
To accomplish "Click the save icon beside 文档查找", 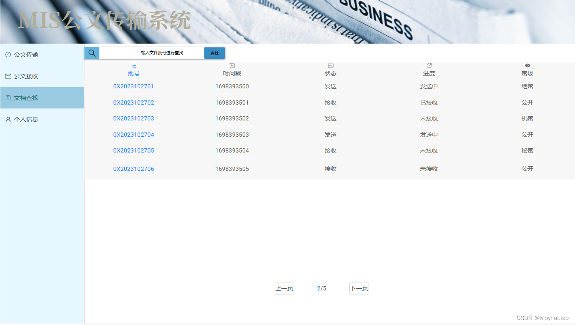I will (x=8, y=97).
